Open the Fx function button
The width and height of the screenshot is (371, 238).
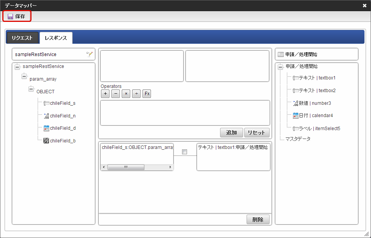tap(147, 94)
